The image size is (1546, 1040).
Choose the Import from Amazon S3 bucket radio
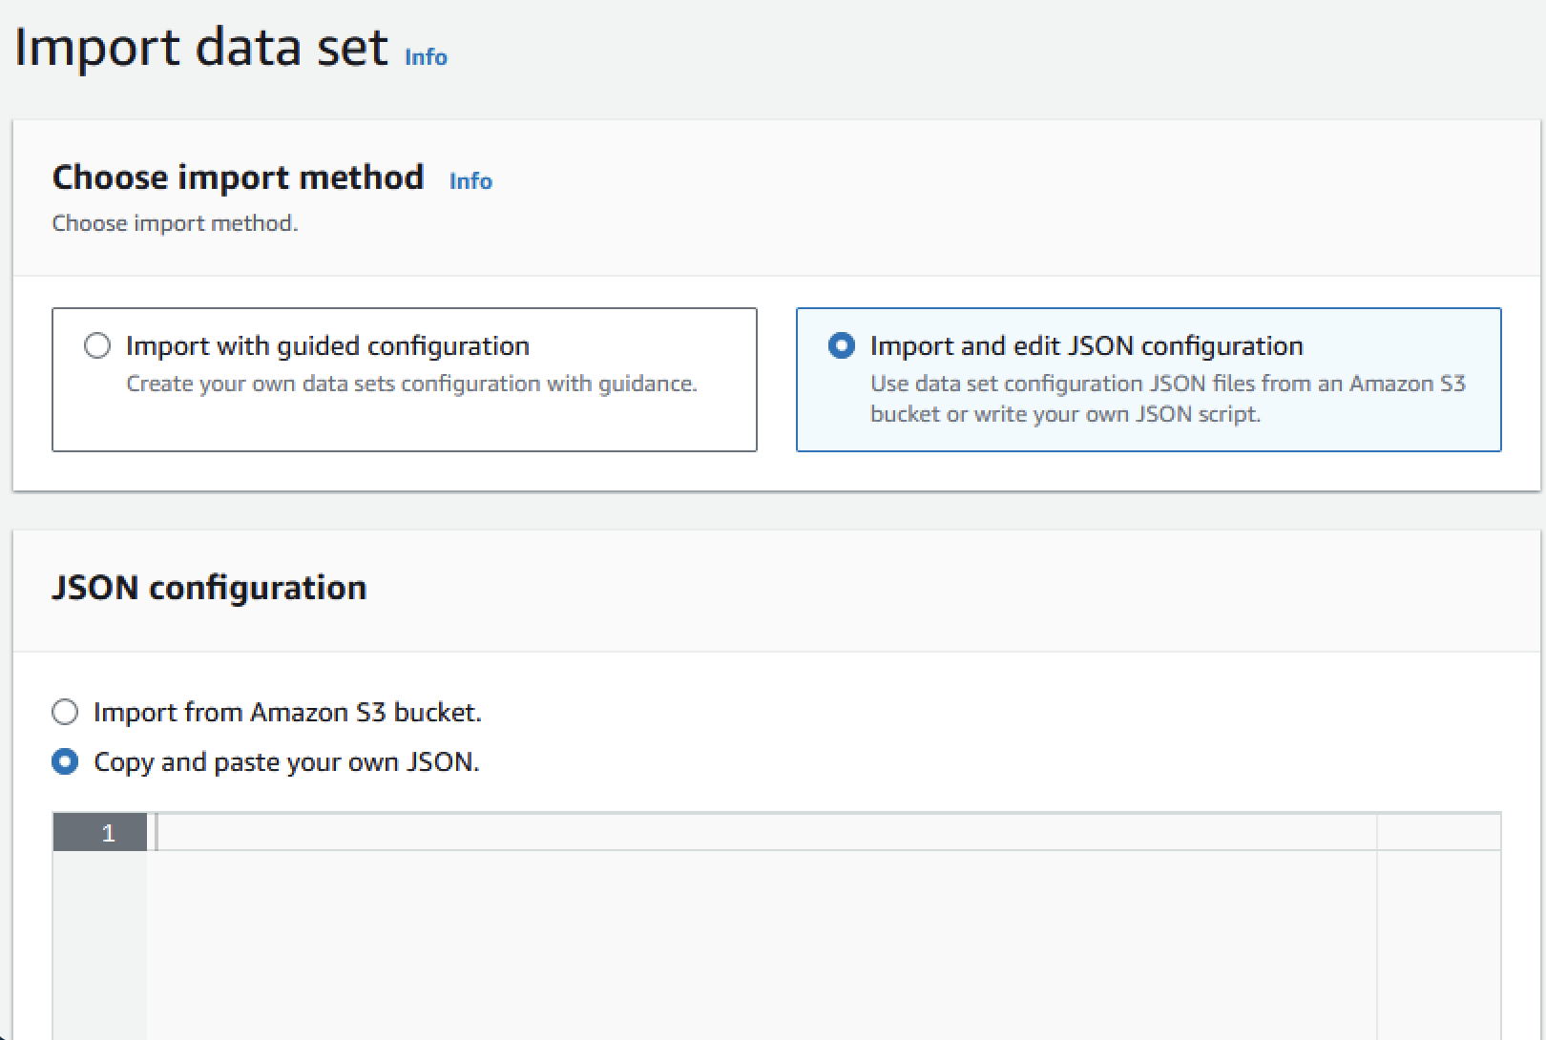coord(65,712)
